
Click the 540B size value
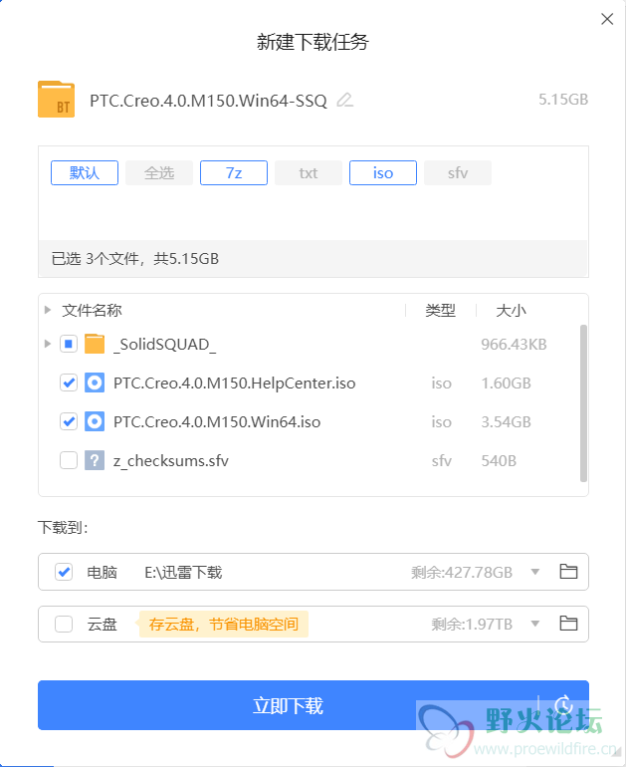click(x=499, y=461)
